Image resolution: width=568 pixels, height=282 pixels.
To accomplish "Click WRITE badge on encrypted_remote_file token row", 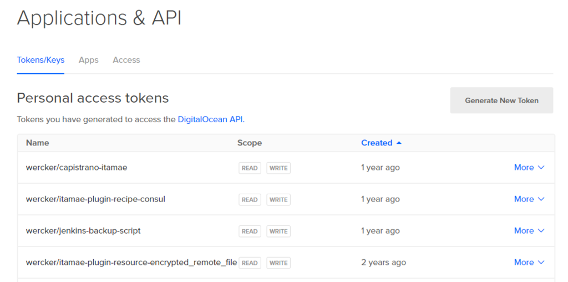I will pos(278,263).
